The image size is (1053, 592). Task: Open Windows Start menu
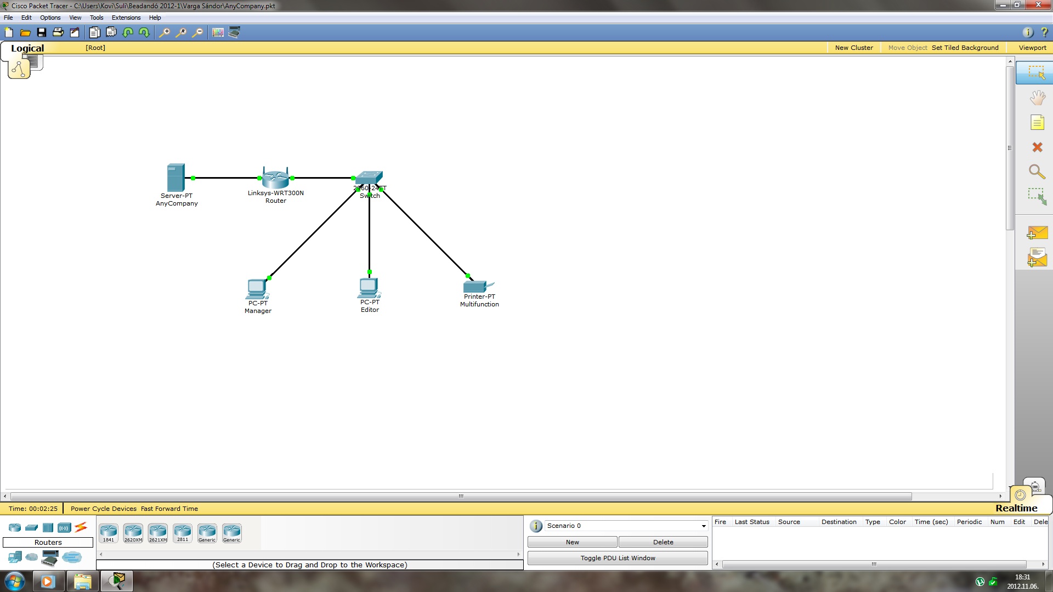pyautogui.click(x=15, y=581)
